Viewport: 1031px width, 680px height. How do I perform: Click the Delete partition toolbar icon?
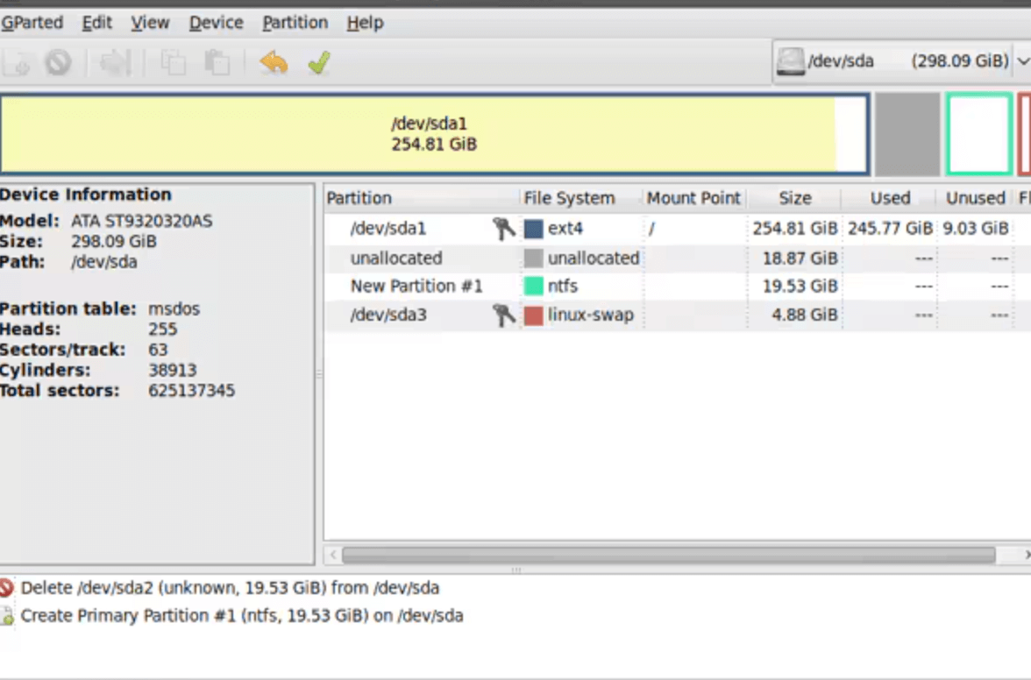pyautogui.click(x=59, y=62)
